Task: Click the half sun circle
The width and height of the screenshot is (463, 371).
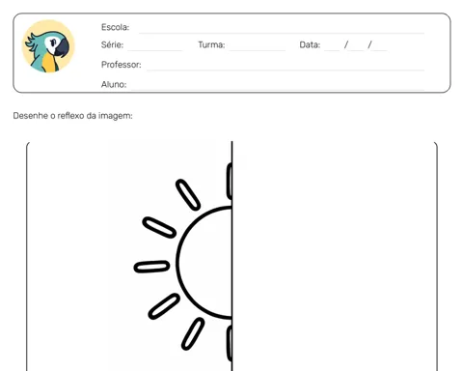Action: coord(204,263)
